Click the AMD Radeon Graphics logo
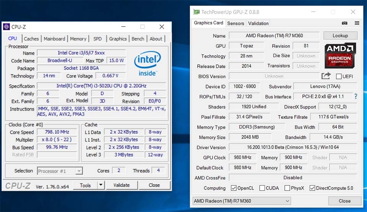367x212 pixels. pos(340,56)
